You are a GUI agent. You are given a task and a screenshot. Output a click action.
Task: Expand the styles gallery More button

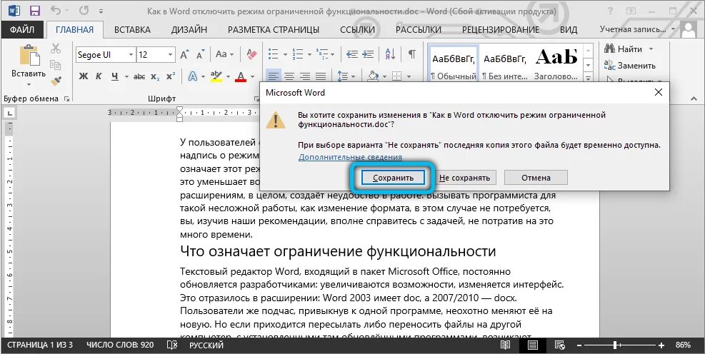(588, 77)
